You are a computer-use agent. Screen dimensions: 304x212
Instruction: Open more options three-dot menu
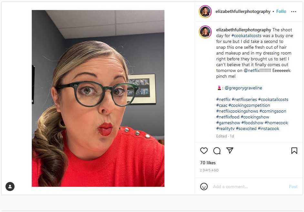click(x=294, y=12)
